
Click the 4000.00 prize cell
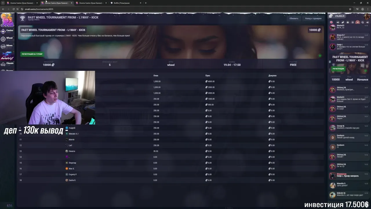210,82
